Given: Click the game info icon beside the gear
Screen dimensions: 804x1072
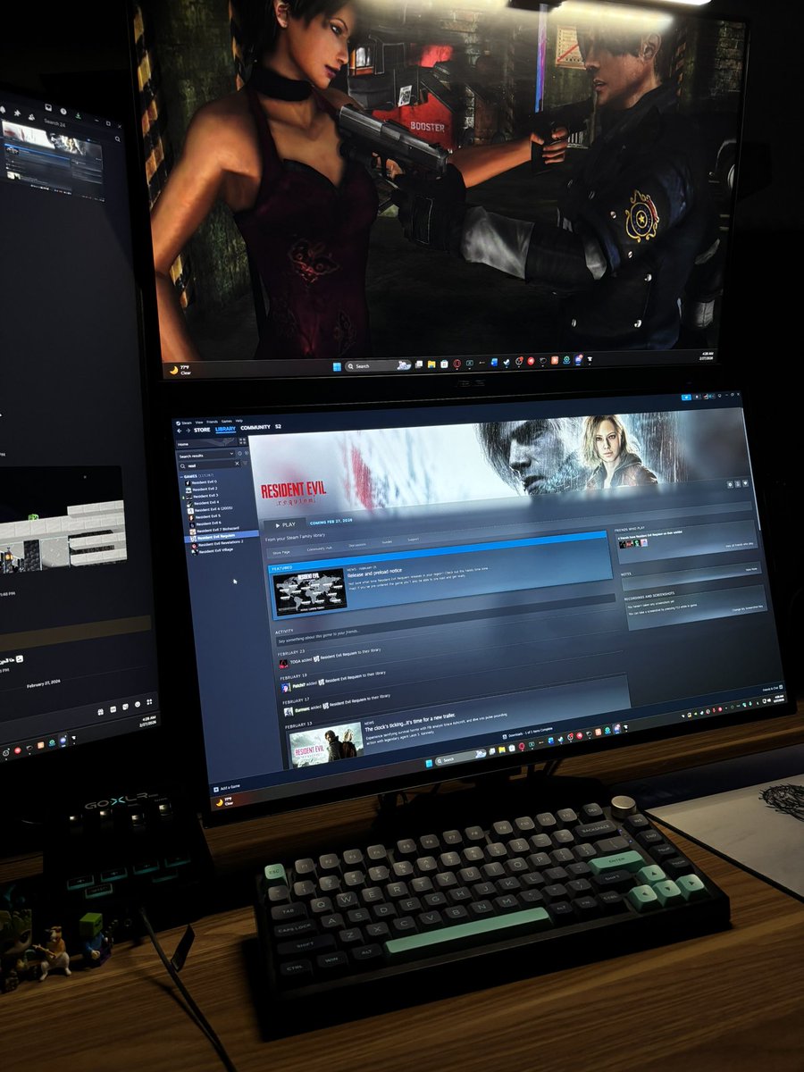Looking at the screenshot, I should 738,484.
